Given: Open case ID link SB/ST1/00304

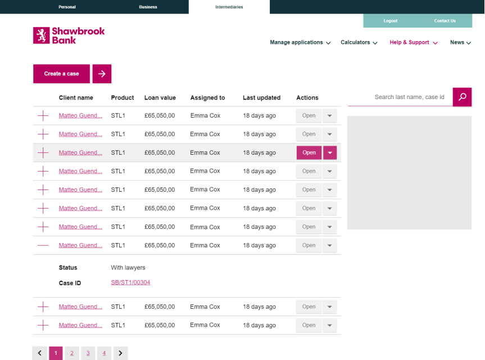Looking at the screenshot, I should 130,282.
